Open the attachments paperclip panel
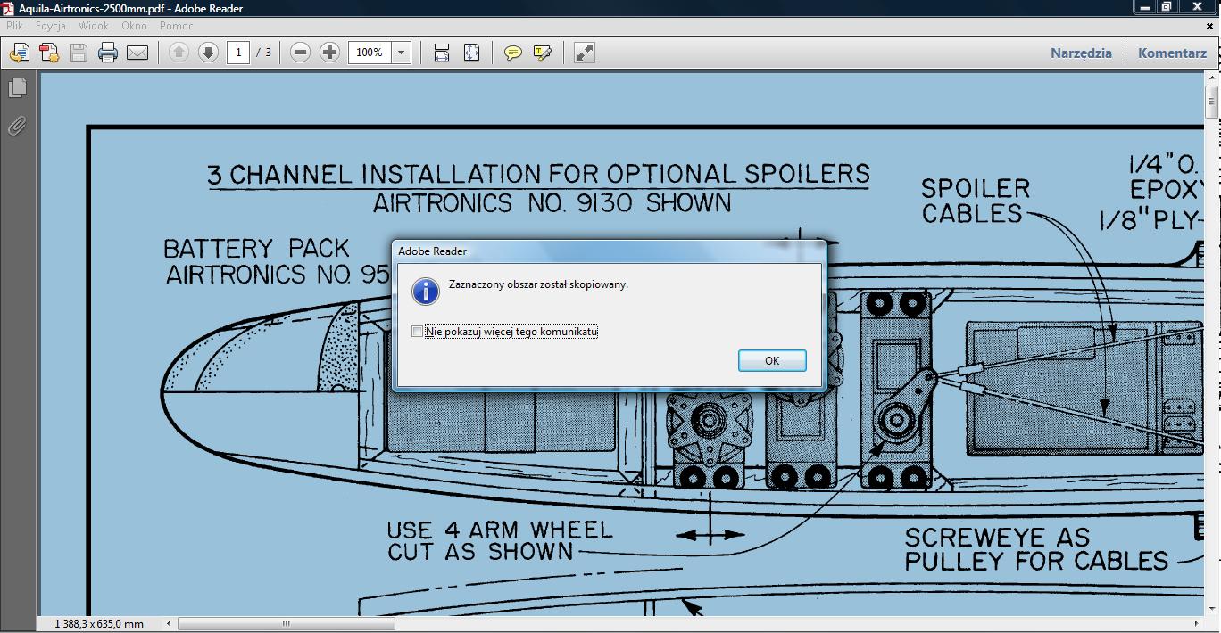 pyautogui.click(x=17, y=127)
